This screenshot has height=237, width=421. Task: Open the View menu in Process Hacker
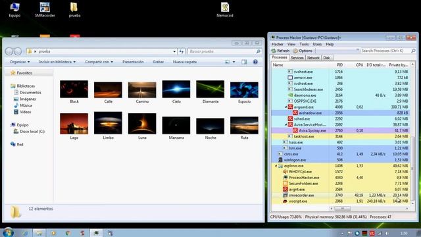pyautogui.click(x=291, y=44)
